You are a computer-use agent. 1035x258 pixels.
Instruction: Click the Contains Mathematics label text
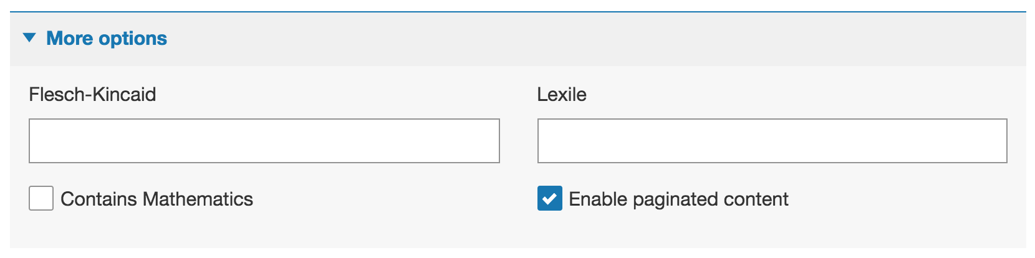tap(156, 199)
